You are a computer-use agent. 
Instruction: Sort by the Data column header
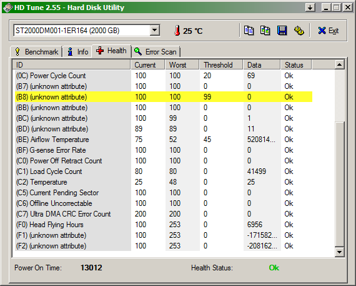coord(262,65)
